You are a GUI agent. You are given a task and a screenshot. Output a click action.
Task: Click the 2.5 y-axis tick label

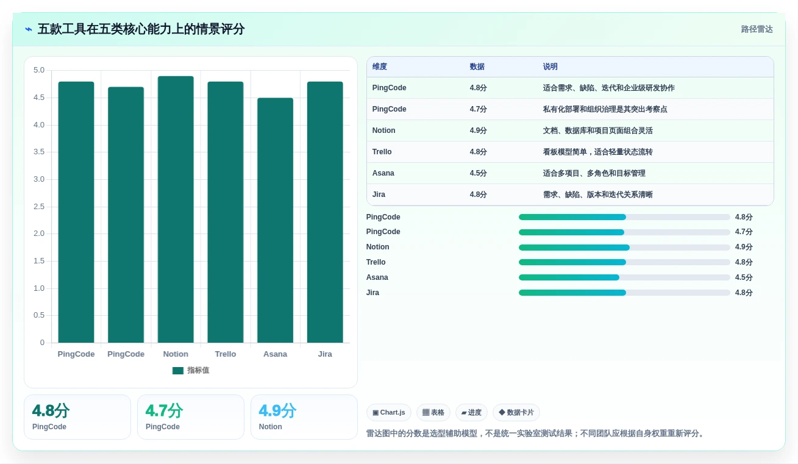39,207
